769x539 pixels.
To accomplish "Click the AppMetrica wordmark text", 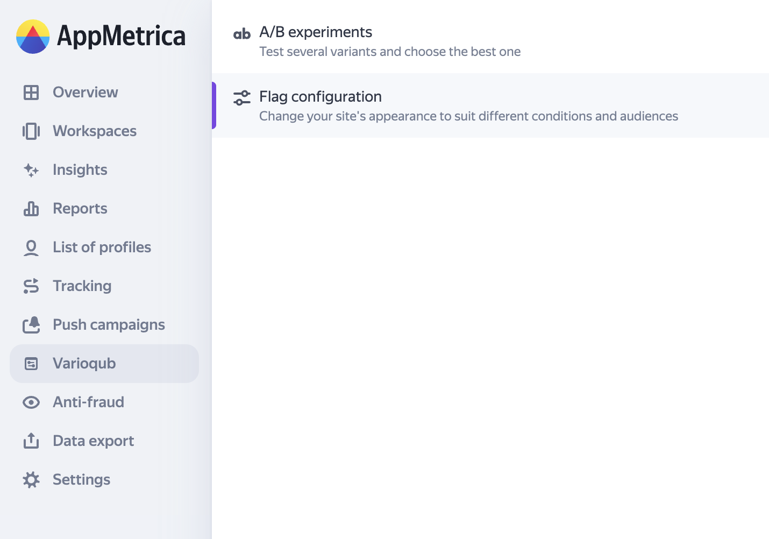I will 121,37.
